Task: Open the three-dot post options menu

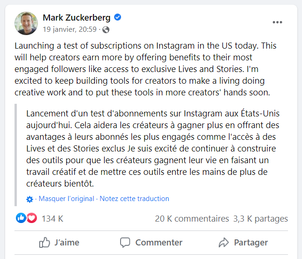Action: [278, 22]
